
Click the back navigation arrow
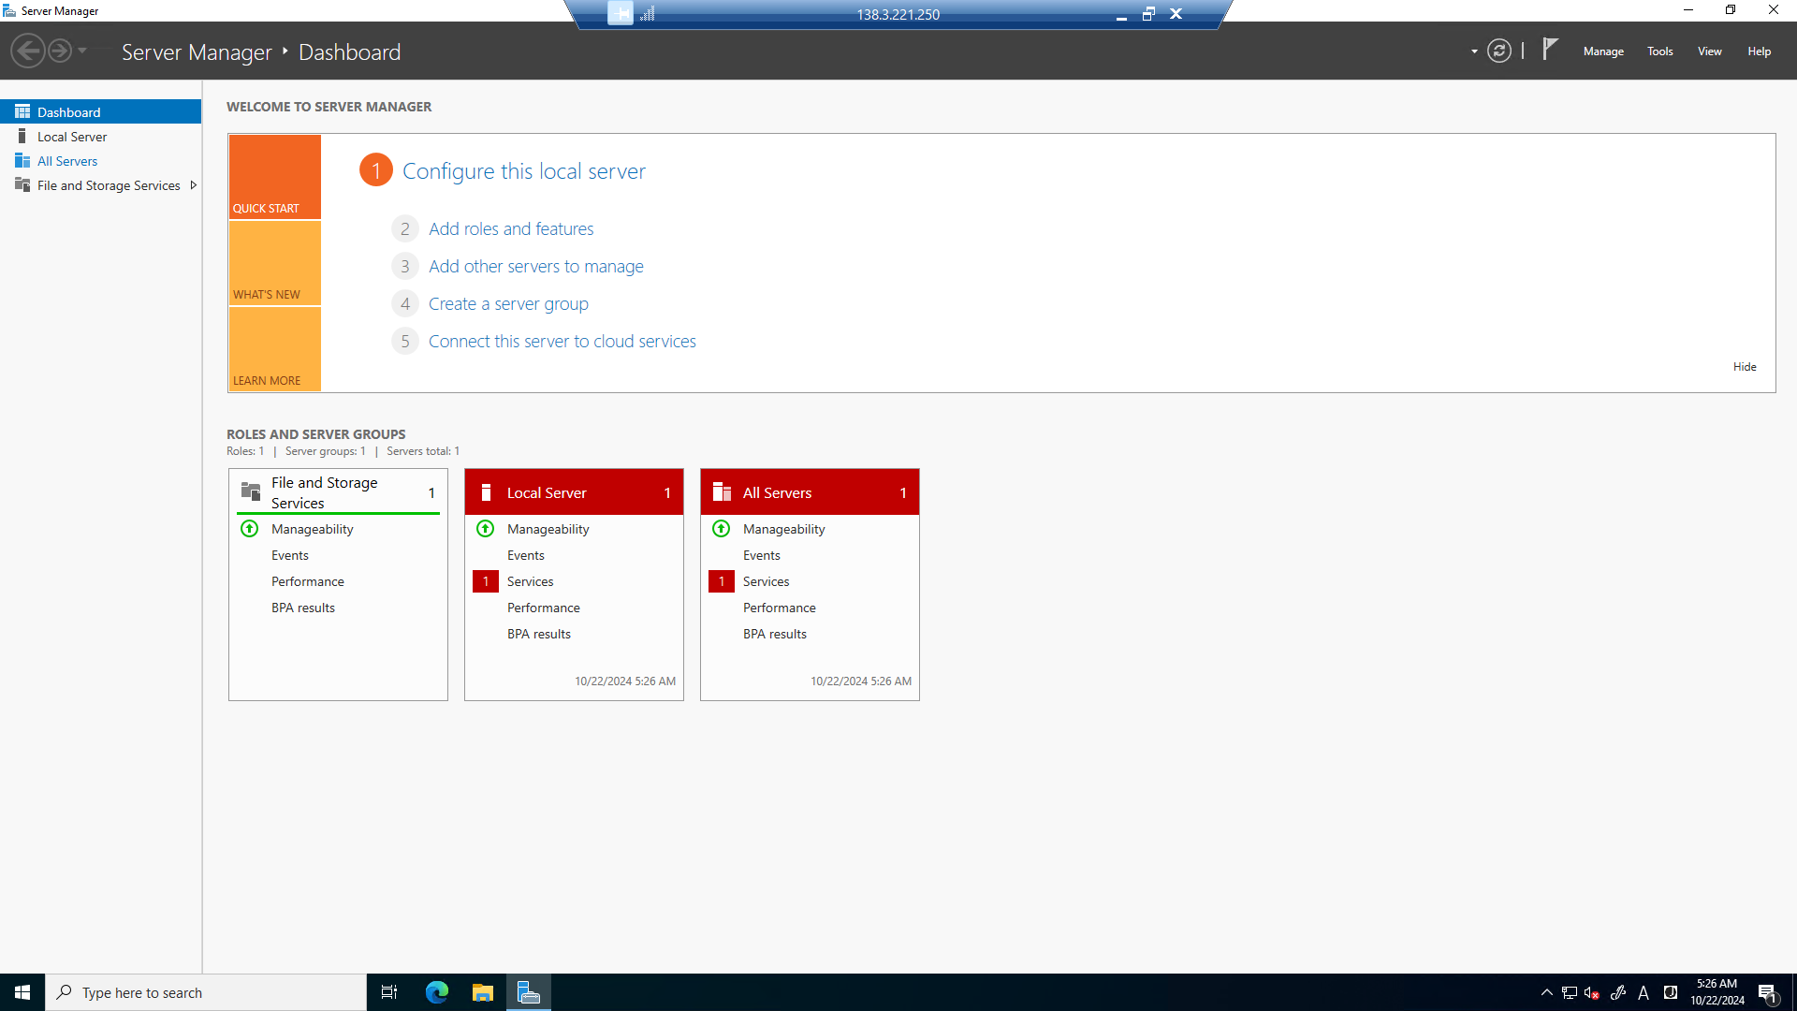[27, 50]
